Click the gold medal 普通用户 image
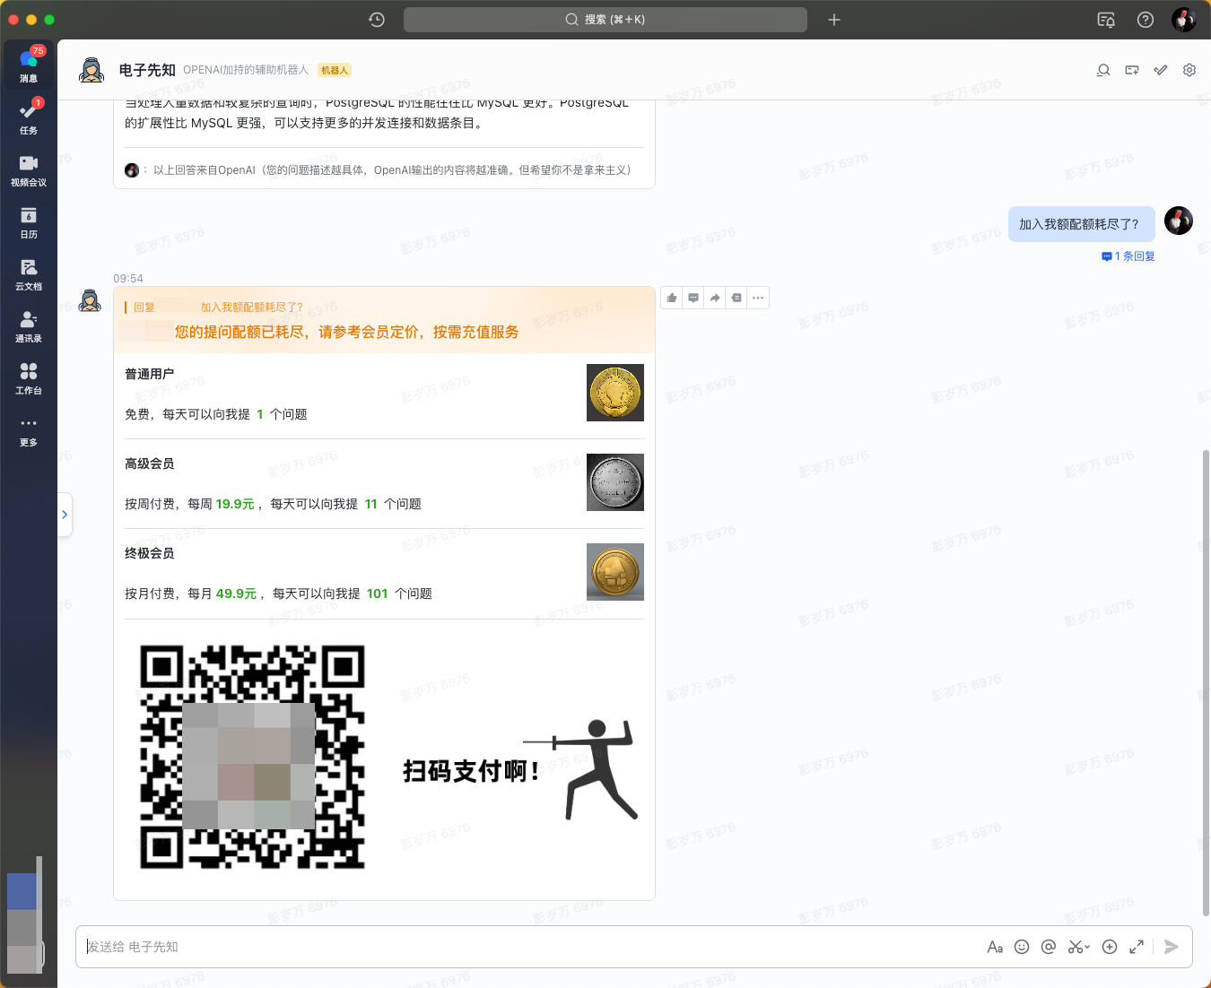The height and width of the screenshot is (988, 1211). [x=615, y=393]
